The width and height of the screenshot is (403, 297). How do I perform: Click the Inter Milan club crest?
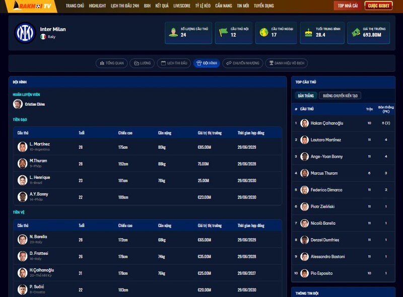(25, 33)
